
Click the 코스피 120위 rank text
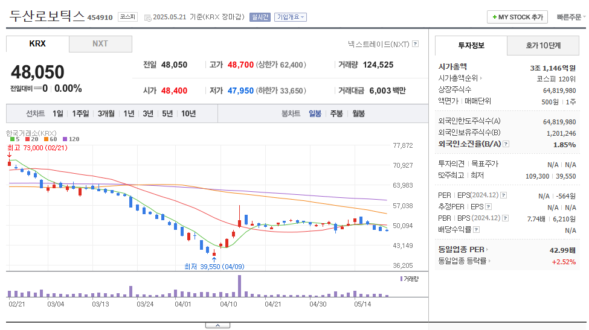[x=556, y=79]
